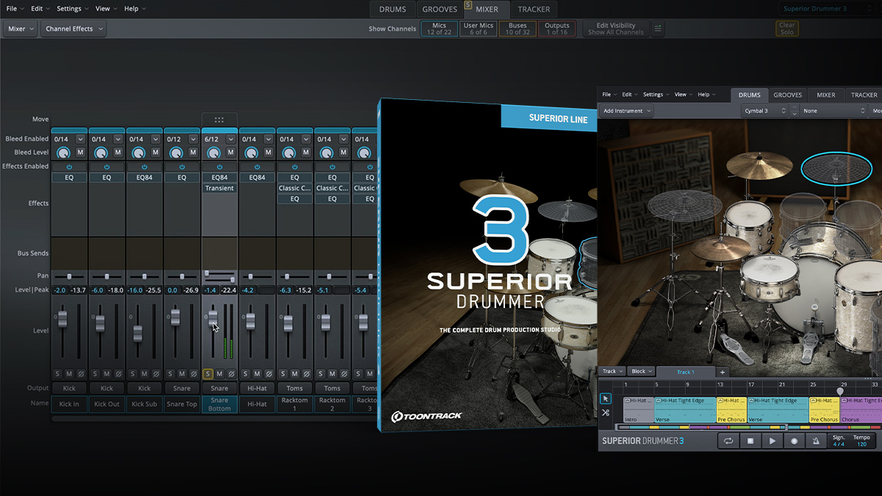Toggle Mics 12 of 22 channel filter
Image resolution: width=882 pixels, height=496 pixels.
(x=440, y=29)
